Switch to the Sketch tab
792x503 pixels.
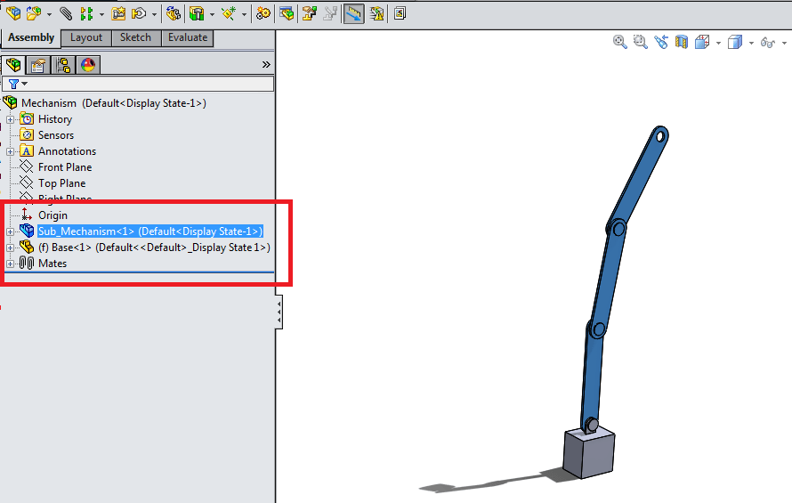(135, 37)
